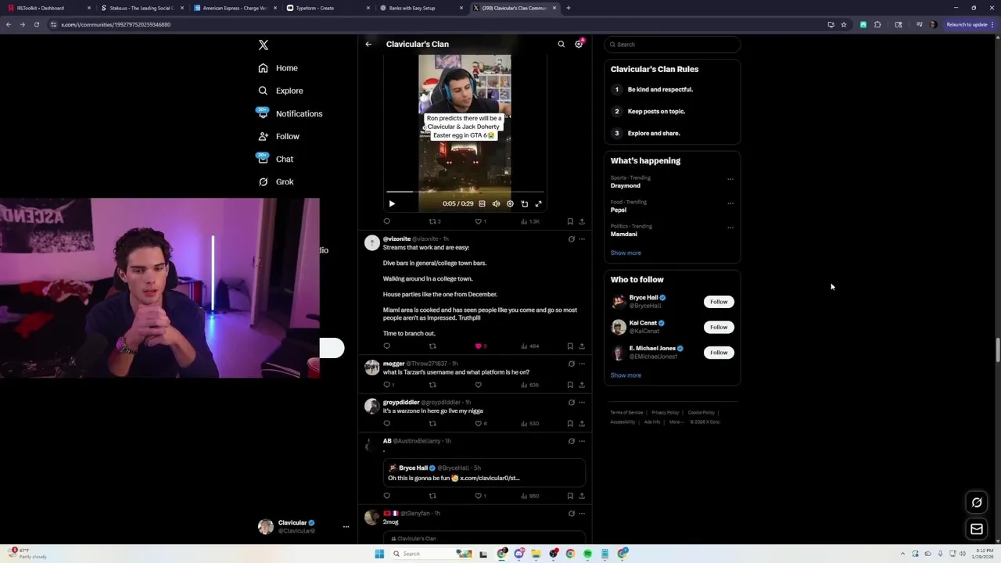1001x563 pixels.
Task: Open messages floating envelope button
Action: click(x=977, y=529)
